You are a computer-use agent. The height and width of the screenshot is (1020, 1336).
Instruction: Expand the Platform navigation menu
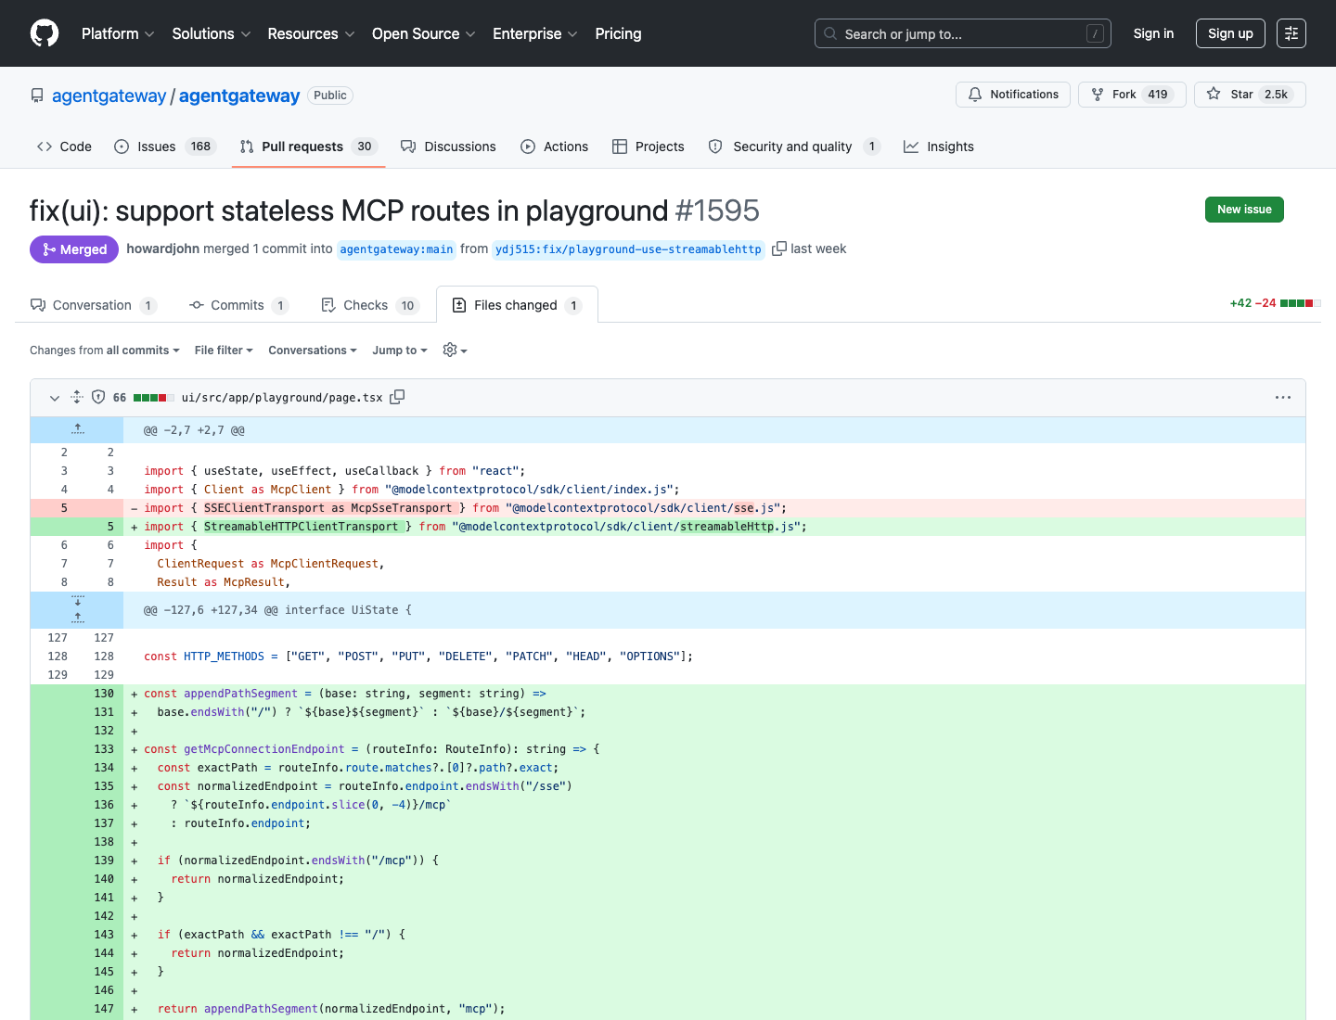click(118, 33)
